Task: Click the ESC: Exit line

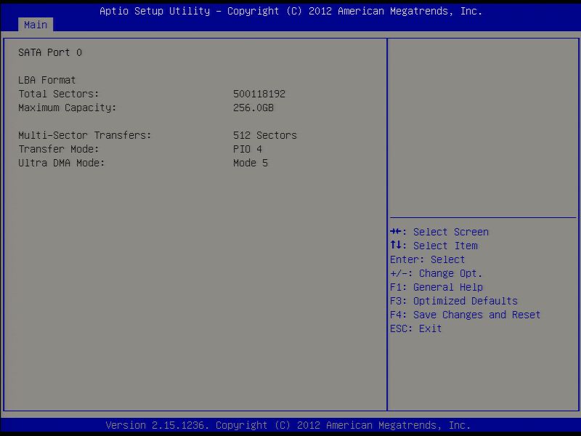Action: pyautogui.click(x=415, y=329)
